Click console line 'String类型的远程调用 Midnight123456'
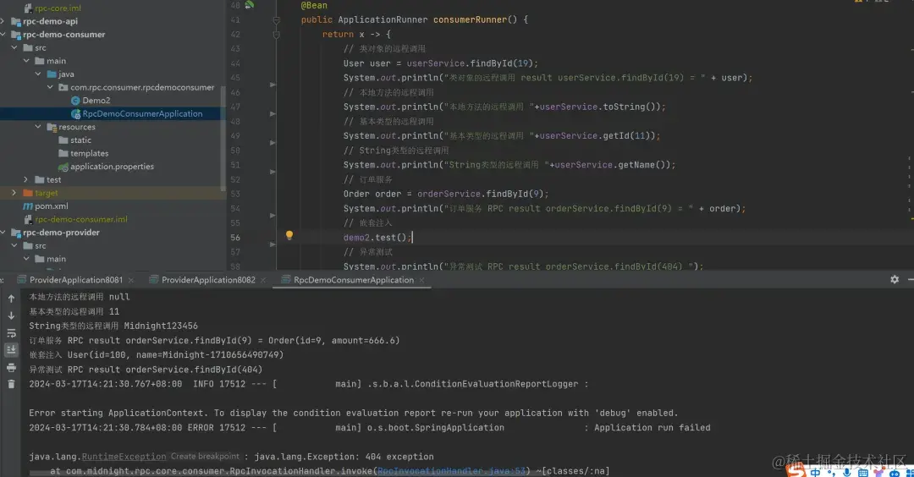The image size is (914, 477). point(113,326)
